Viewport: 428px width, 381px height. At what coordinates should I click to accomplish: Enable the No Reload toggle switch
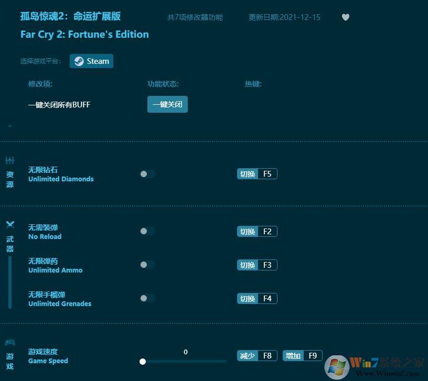(x=147, y=231)
